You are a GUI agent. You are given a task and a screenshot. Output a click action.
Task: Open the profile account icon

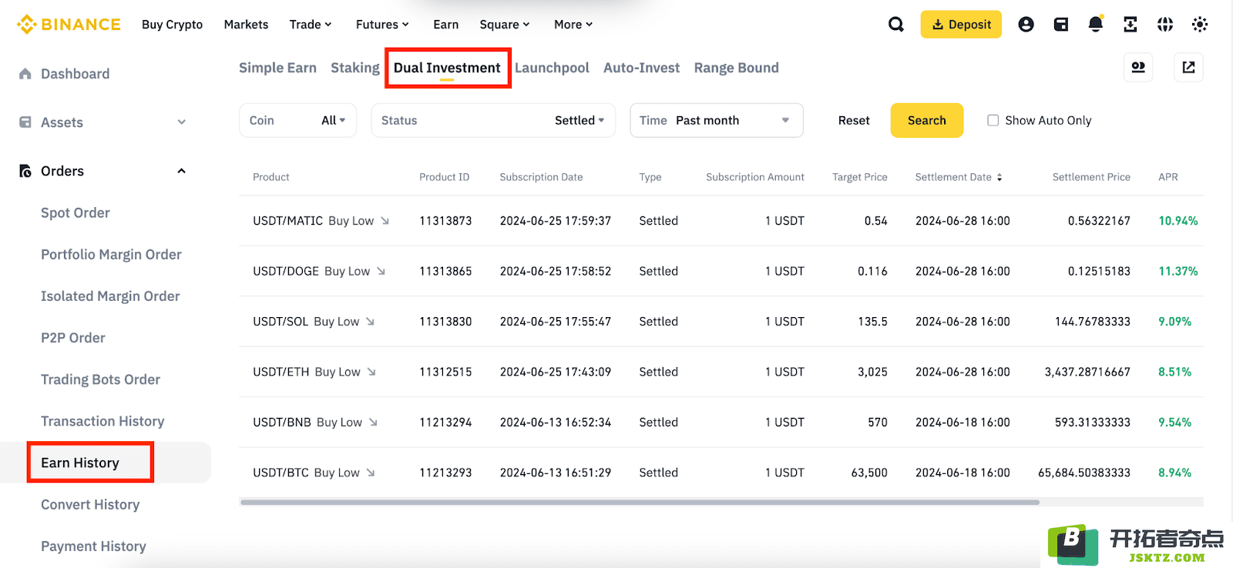[x=1026, y=25]
